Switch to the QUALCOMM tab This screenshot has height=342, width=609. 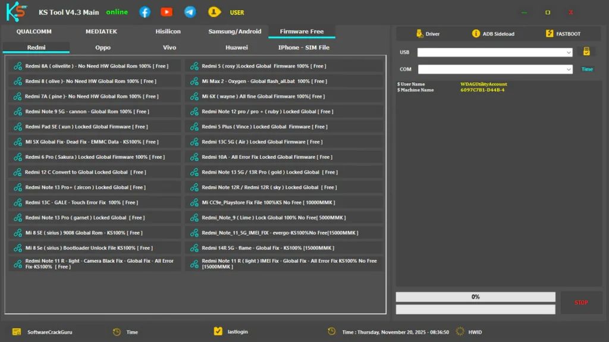tap(34, 32)
